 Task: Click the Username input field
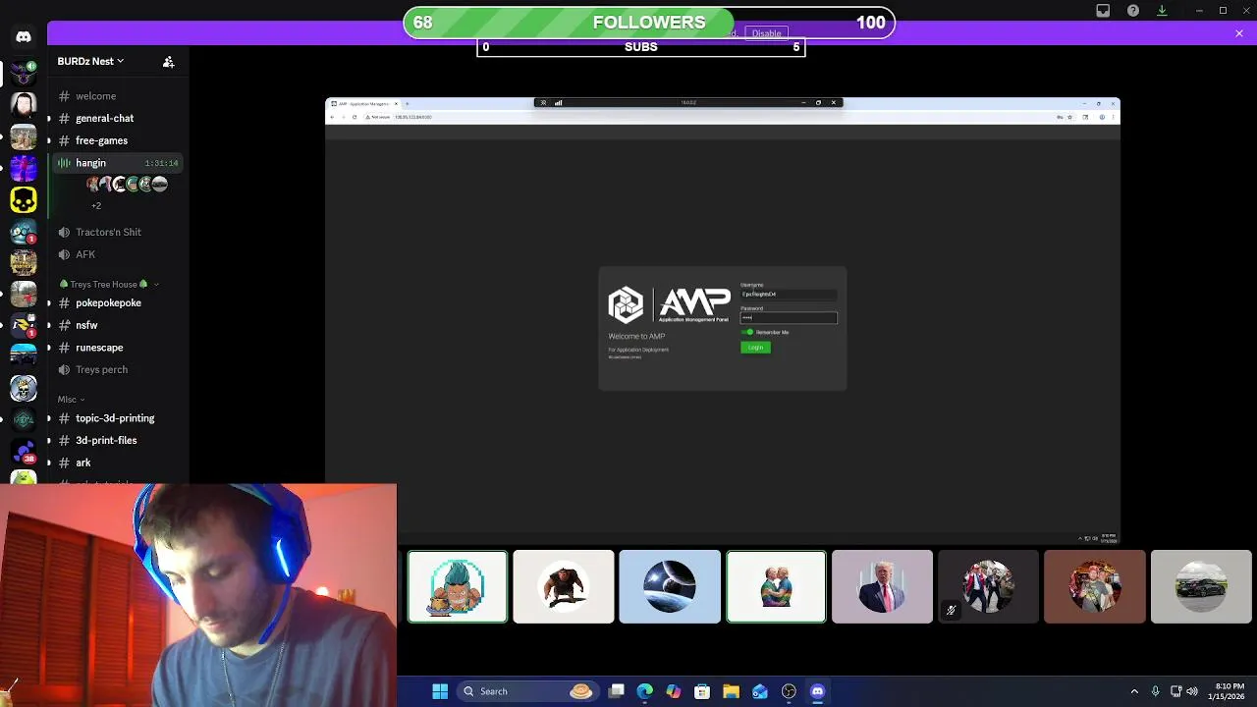789,294
